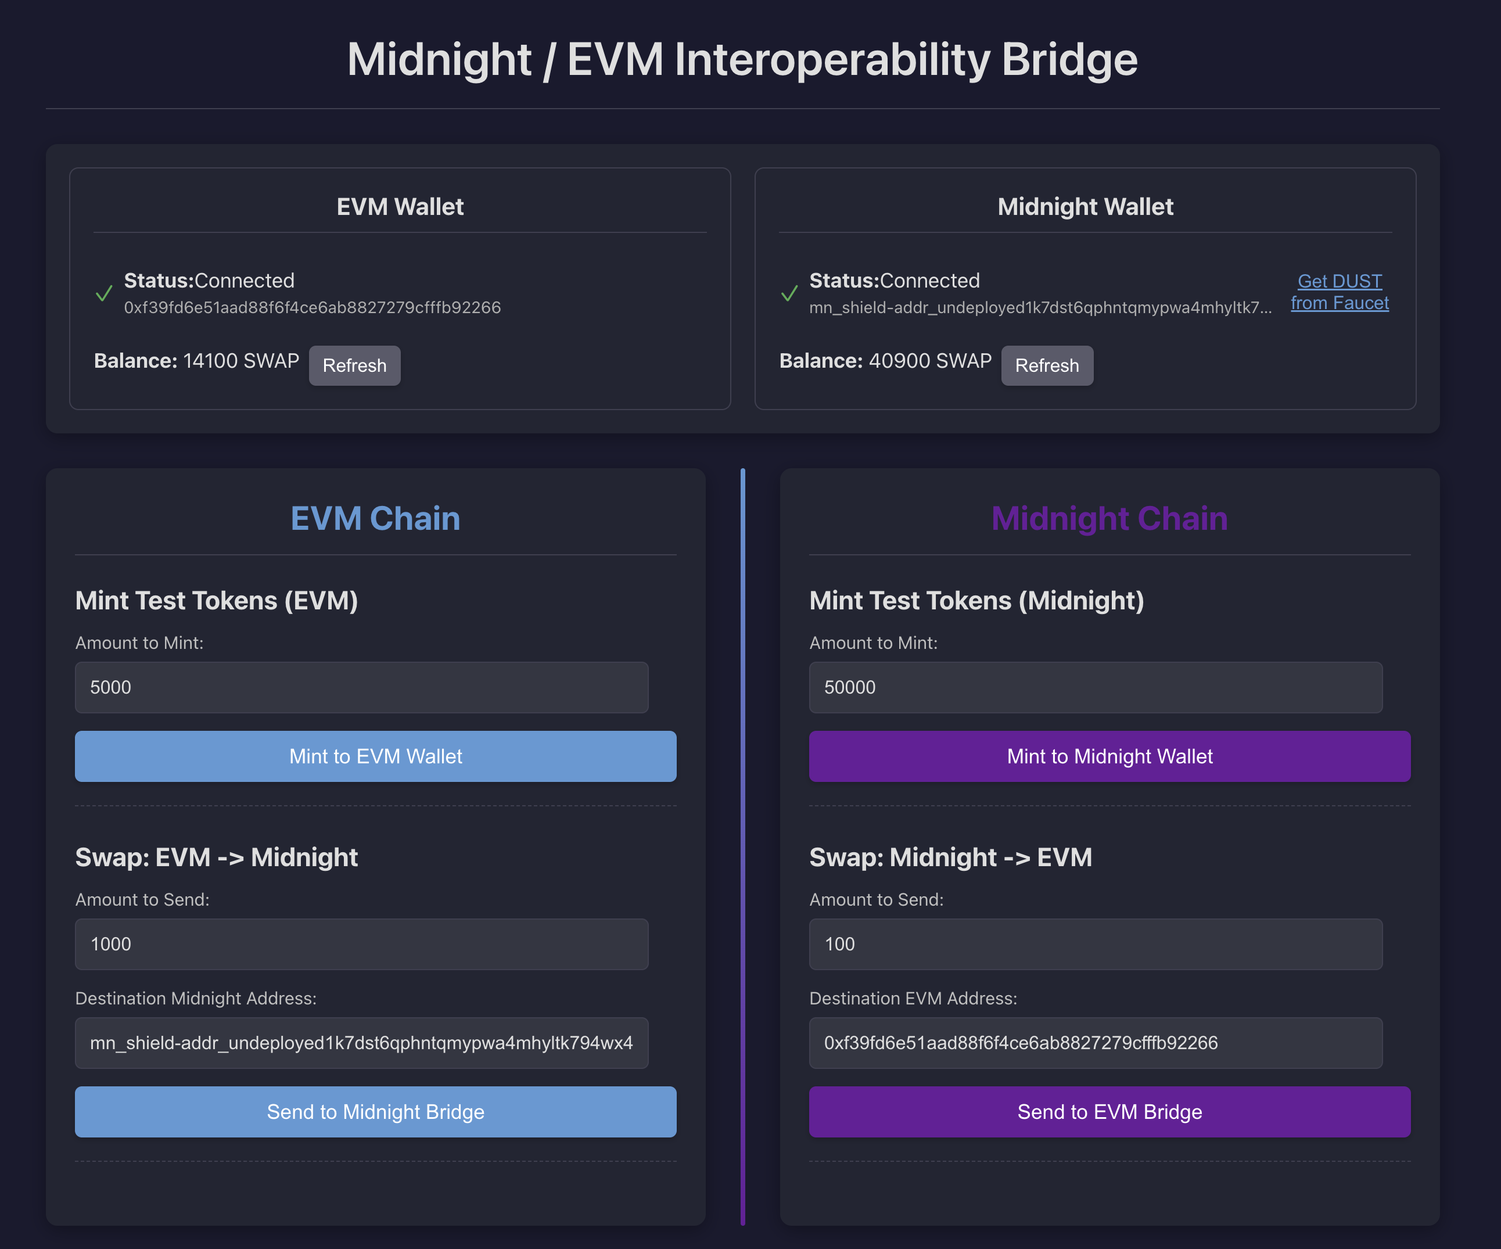This screenshot has width=1501, height=1249.
Task: Click the Destination Midnight Address input
Action: pos(362,1042)
